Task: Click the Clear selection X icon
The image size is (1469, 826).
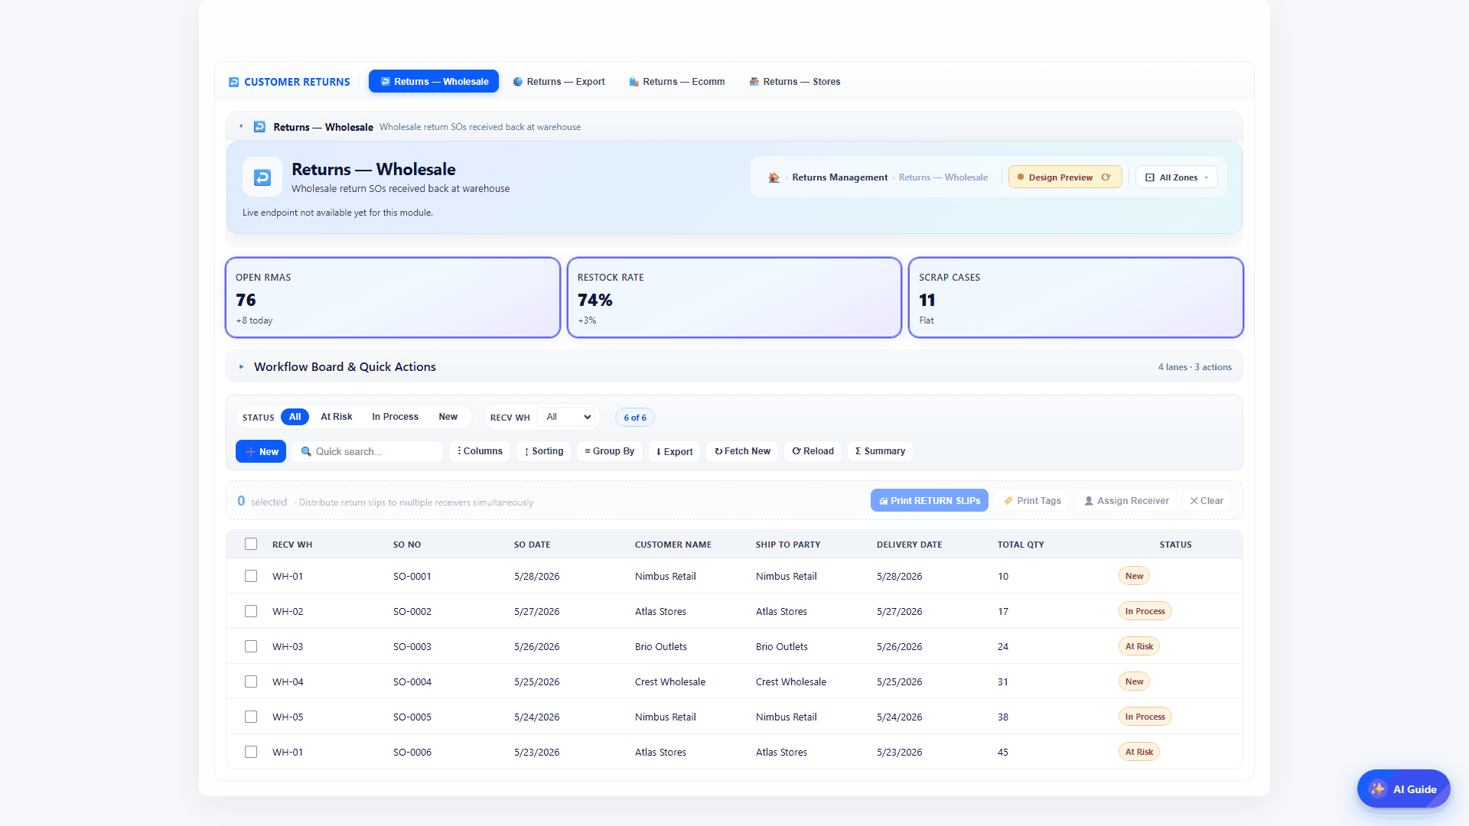Action: pos(1194,501)
